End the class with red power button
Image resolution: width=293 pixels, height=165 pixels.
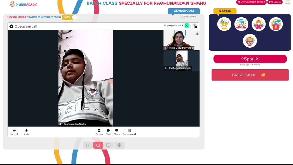pyautogui.click(x=98, y=145)
